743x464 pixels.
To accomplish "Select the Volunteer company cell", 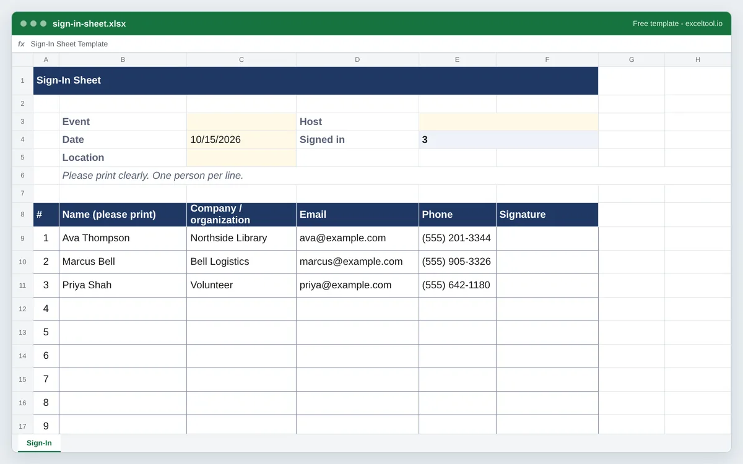I will (241, 285).
